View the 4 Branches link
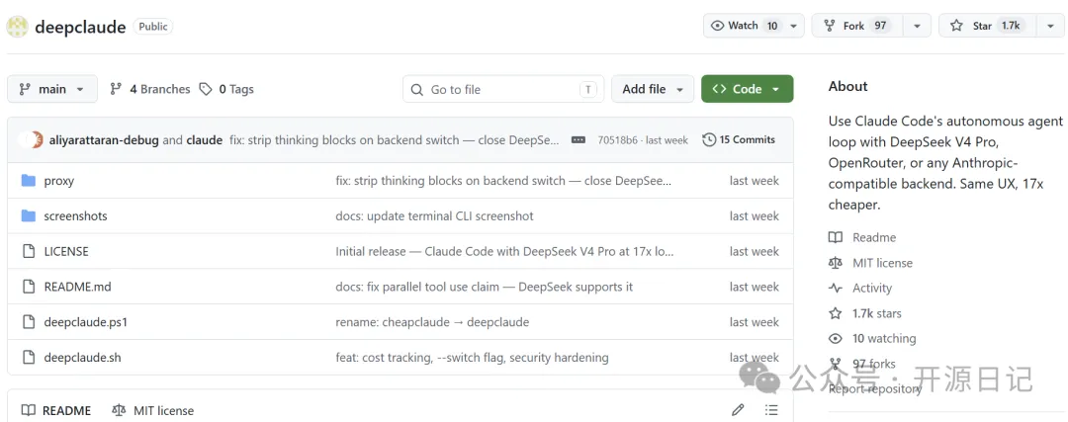 click(x=150, y=89)
